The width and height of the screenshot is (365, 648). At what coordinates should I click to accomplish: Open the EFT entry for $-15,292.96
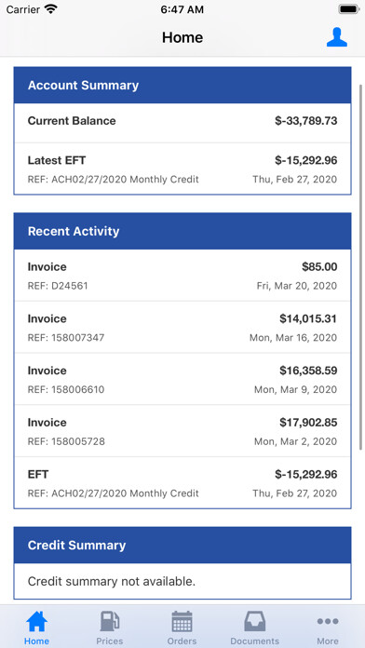(x=182, y=482)
